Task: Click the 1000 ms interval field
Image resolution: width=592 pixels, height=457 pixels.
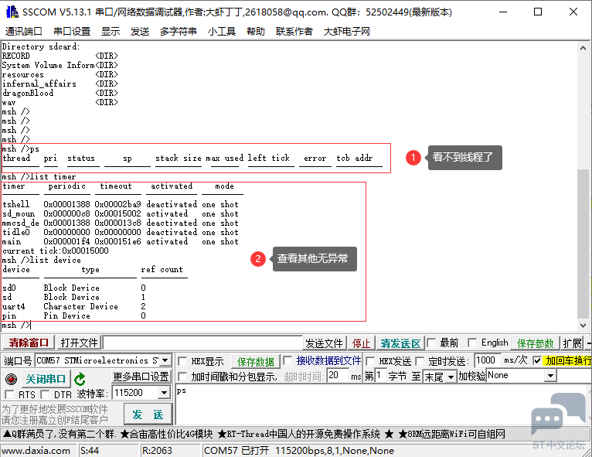Action: 488,360
